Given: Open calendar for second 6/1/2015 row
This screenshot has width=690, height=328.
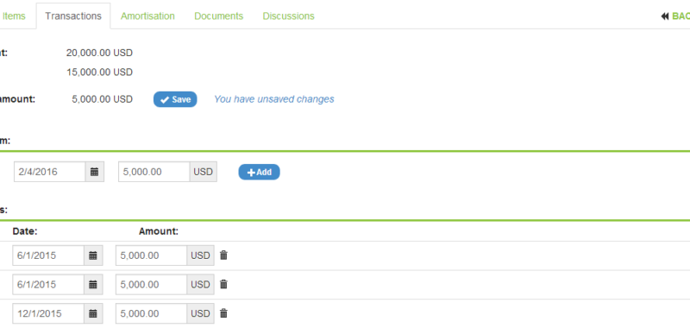Looking at the screenshot, I should (x=93, y=285).
